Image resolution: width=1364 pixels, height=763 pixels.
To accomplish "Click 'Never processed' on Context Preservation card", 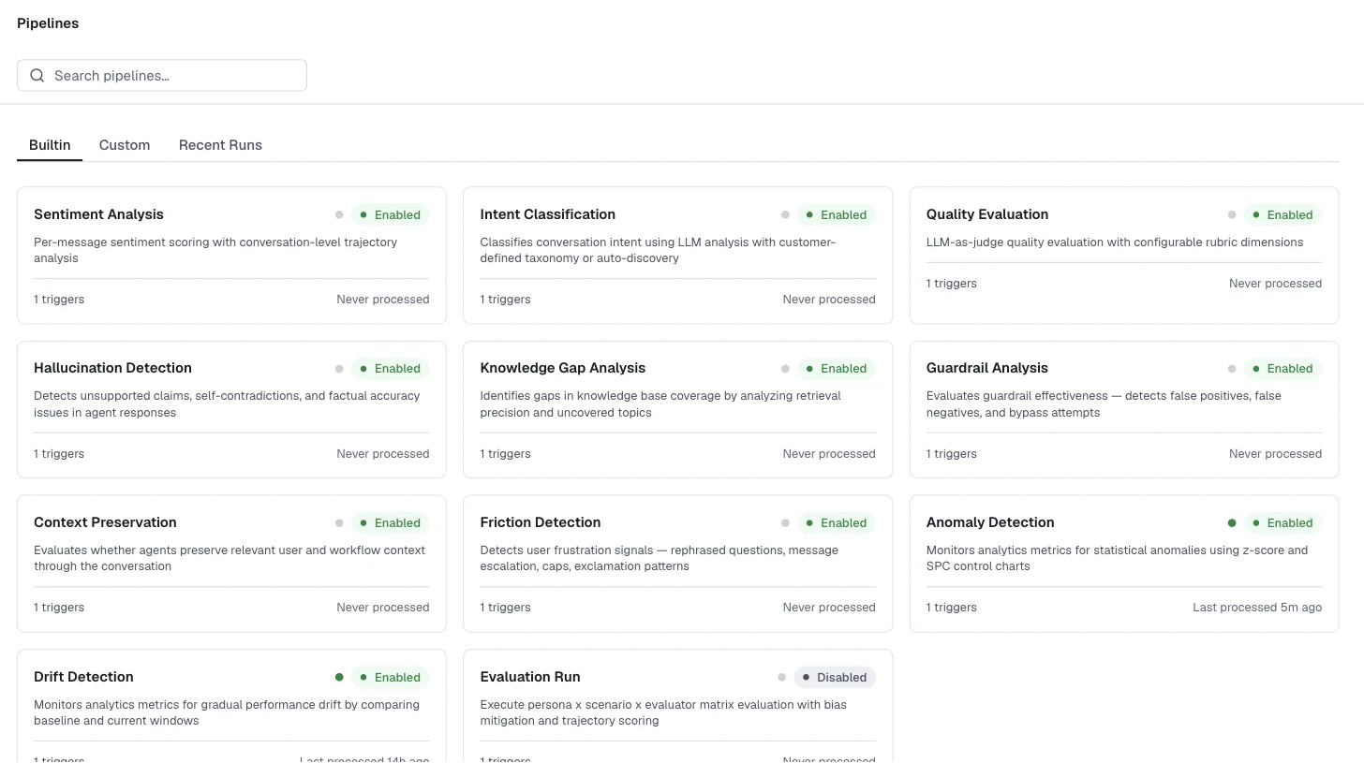I will tap(383, 608).
